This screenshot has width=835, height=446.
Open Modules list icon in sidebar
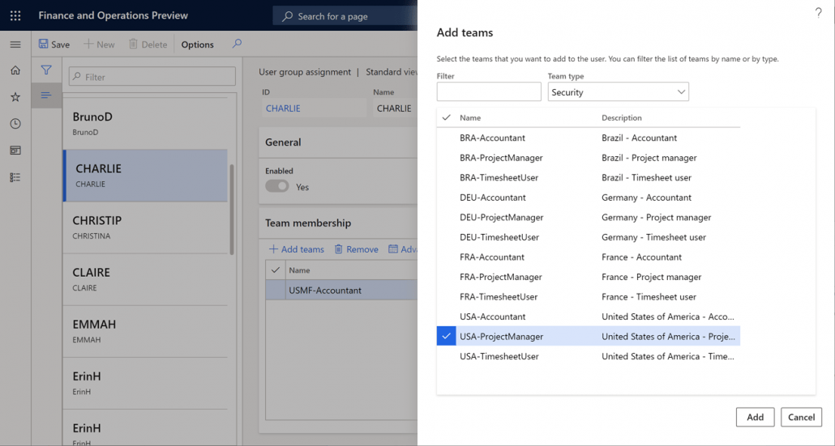15,177
